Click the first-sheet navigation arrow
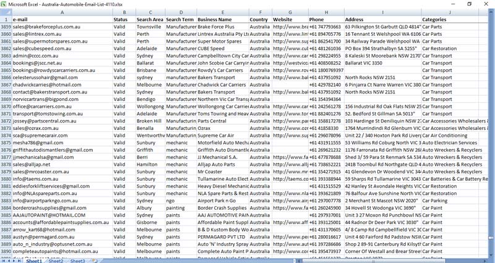495x263 pixels. 4,261
